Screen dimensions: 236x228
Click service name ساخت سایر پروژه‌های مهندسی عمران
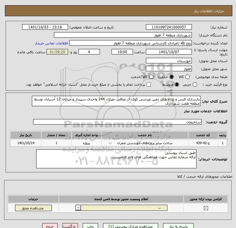point(145,143)
